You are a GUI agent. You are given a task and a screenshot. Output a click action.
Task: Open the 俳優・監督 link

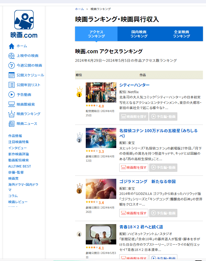pyautogui.click(x=16, y=172)
